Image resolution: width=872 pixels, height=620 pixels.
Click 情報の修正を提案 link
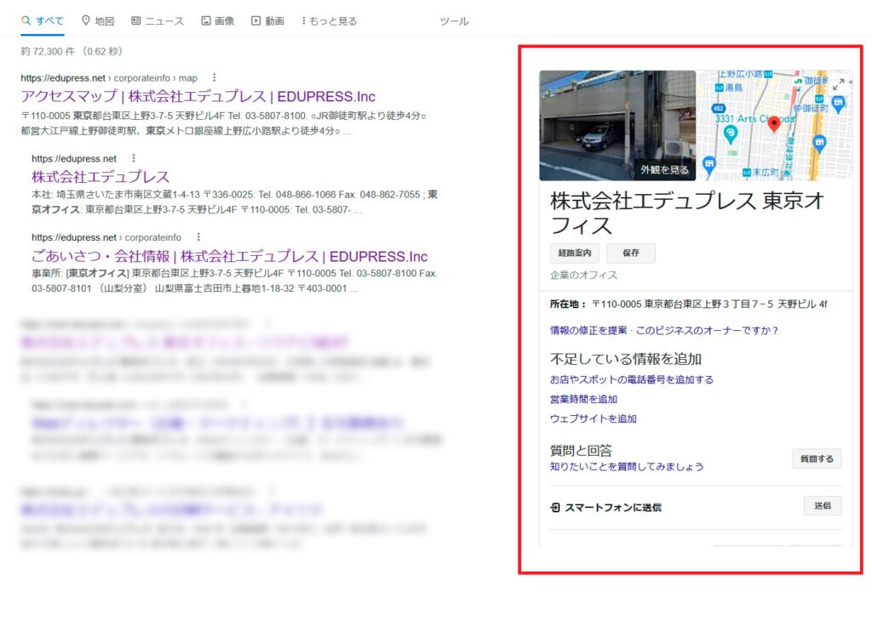point(588,331)
